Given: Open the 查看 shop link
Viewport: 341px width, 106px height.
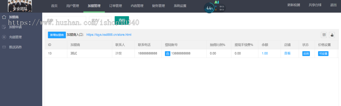Looking at the screenshot, I should [287, 53].
